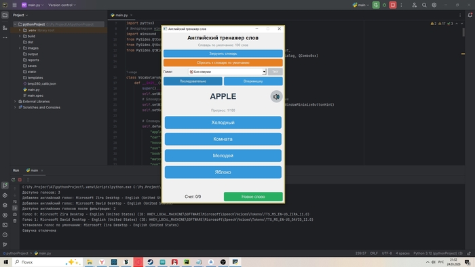Open the Python Packages tool window
The height and width of the screenshot is (267, 475).
click(x=5, y=205)
